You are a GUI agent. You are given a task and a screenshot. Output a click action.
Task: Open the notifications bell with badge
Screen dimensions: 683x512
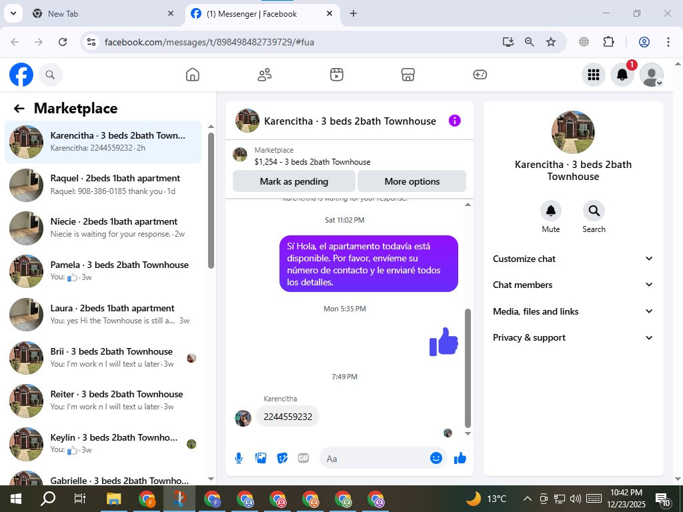(x=622, y=75)
